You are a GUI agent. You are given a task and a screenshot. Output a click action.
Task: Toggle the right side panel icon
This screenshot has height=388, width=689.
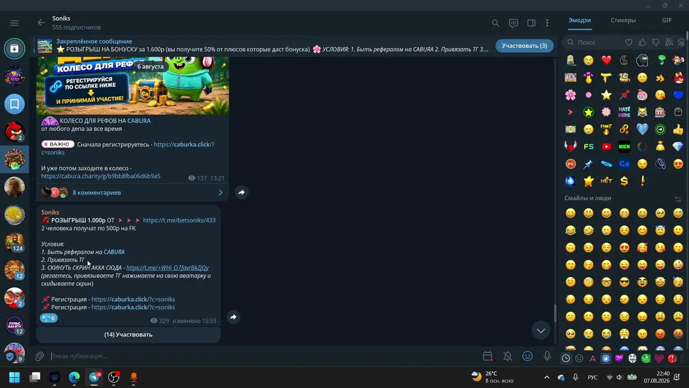(x=531, y=23)
